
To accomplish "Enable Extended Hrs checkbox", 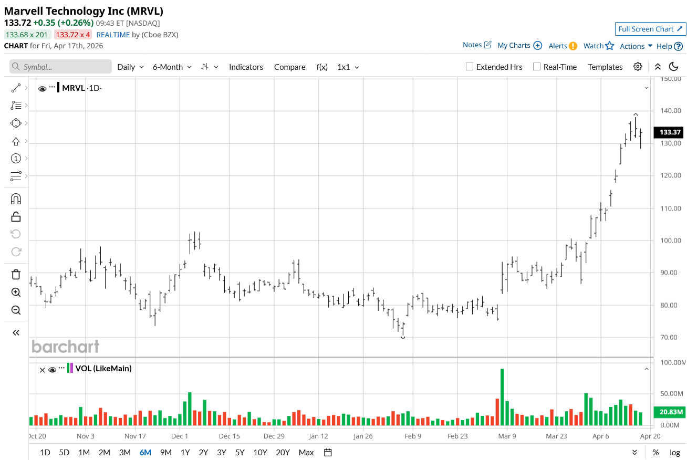I will point(470,67).
